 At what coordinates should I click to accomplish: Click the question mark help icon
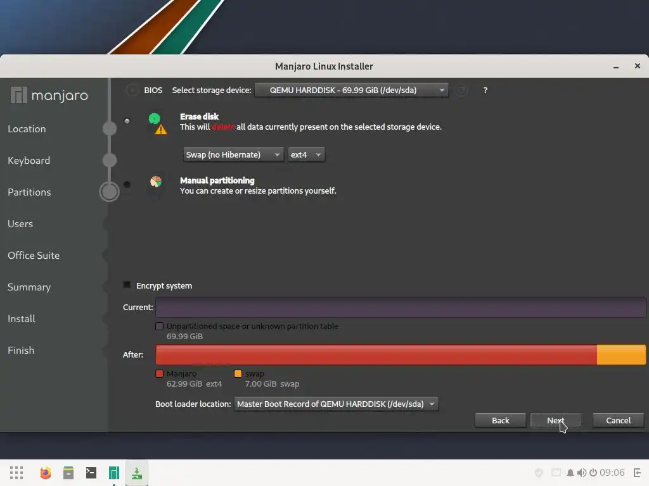[485, 90]
